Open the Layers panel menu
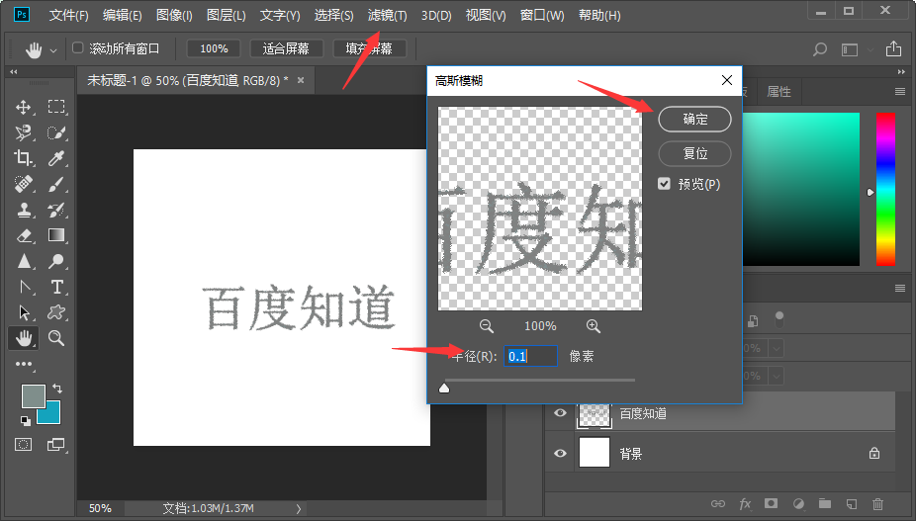The height and width of the screenshot is (521, 916). pyautogui.click(x=899, y=288)
